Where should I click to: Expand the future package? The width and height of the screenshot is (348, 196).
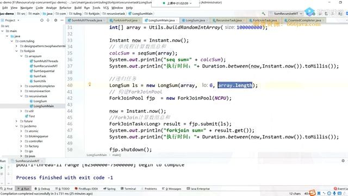click(17, 121)
